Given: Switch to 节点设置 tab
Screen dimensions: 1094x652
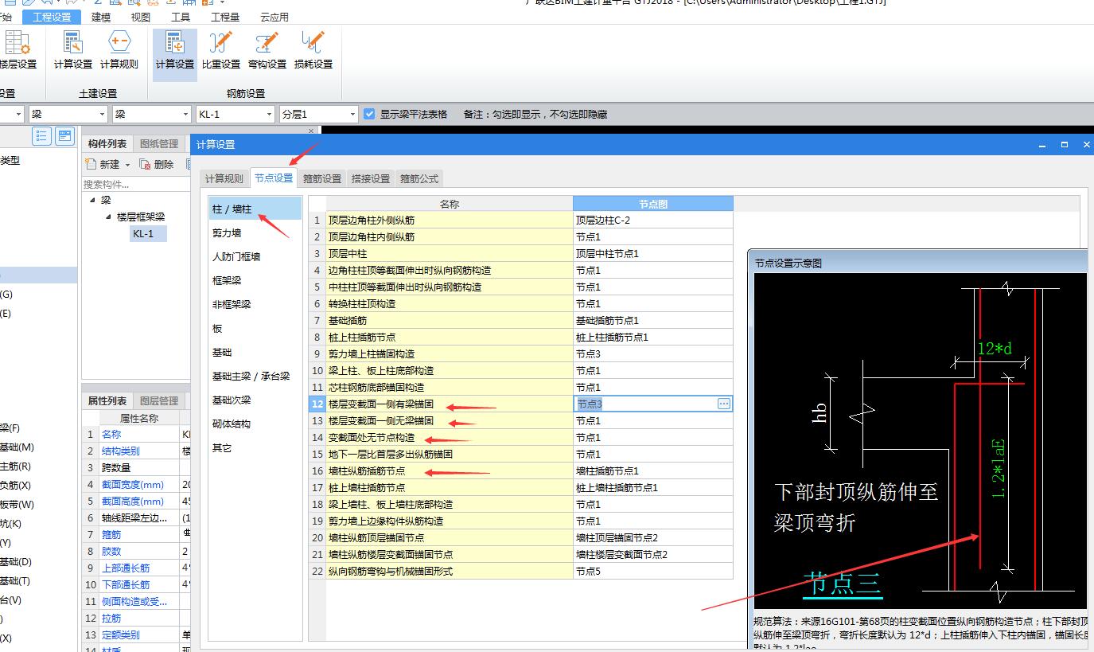Looking at the screenshot, I should coord(274,178).
